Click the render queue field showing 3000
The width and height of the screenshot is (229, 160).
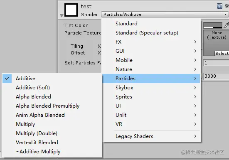point(216,76)
